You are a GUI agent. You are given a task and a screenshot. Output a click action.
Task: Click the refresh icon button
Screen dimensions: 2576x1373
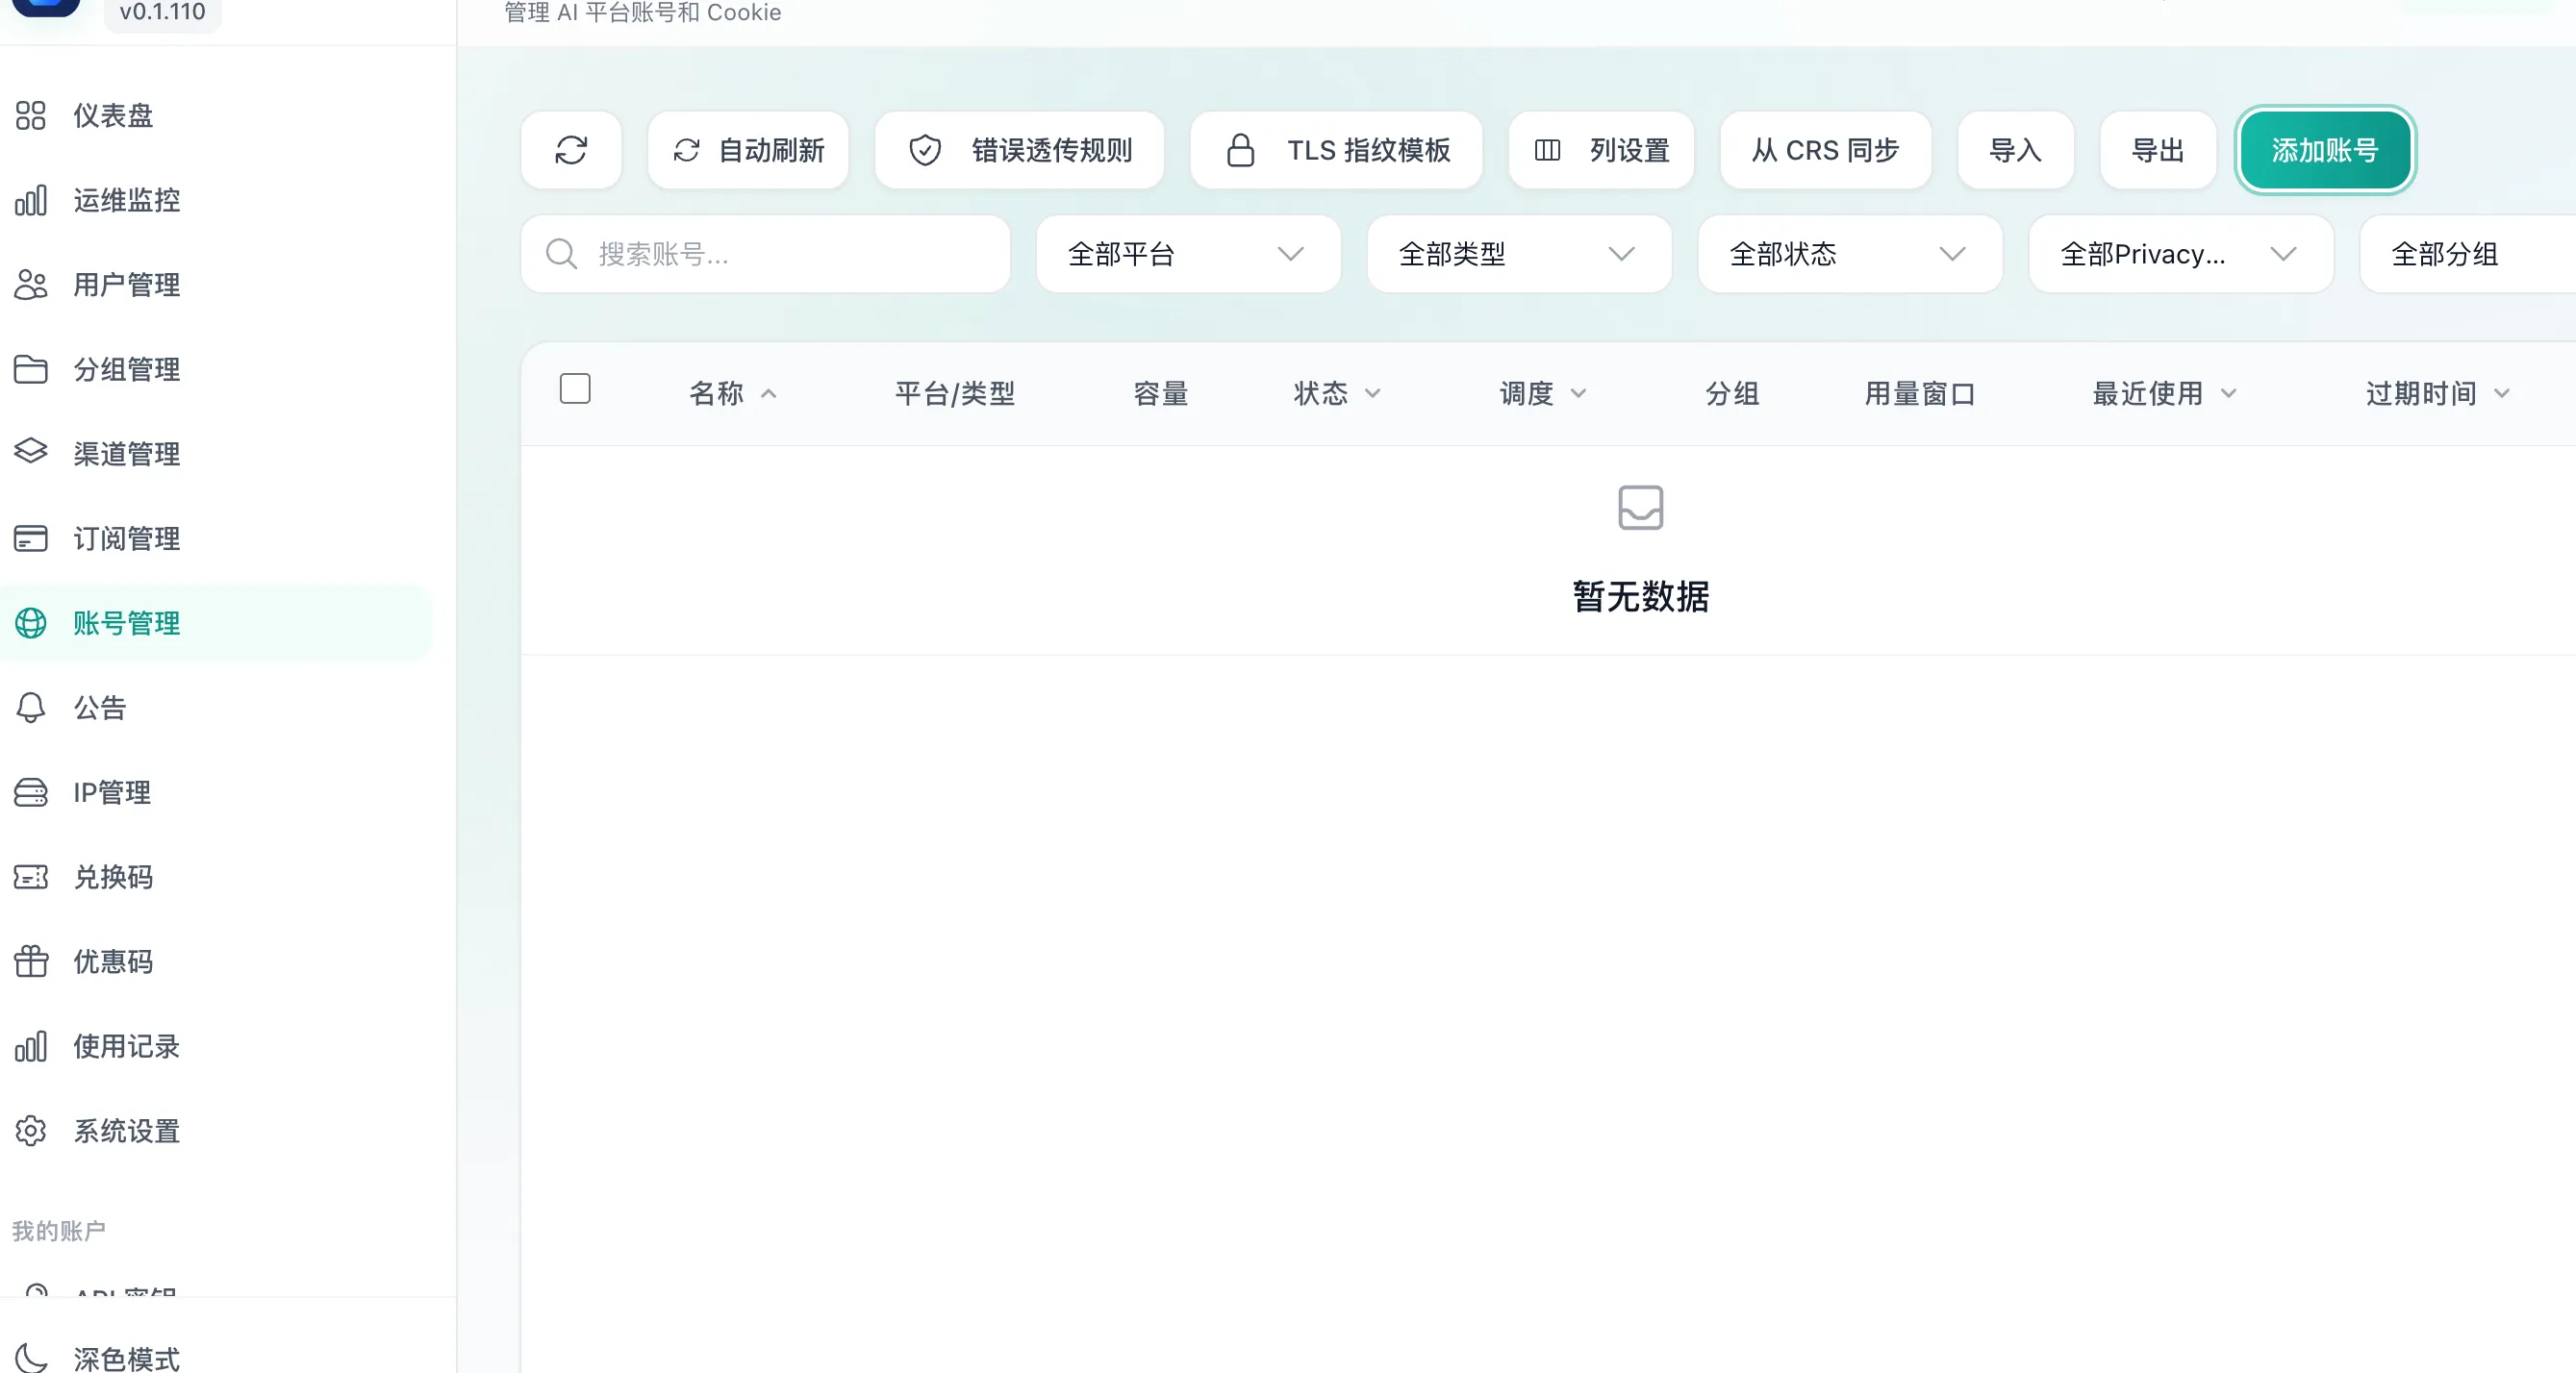571,150
